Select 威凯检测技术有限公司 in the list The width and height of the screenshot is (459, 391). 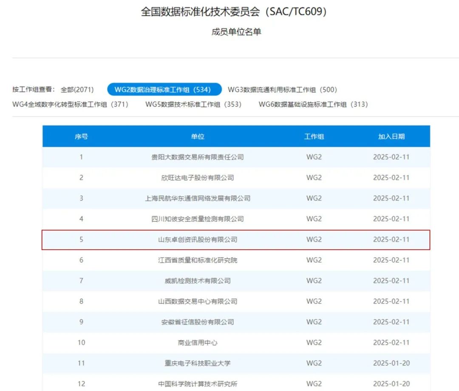click(198, 281)
